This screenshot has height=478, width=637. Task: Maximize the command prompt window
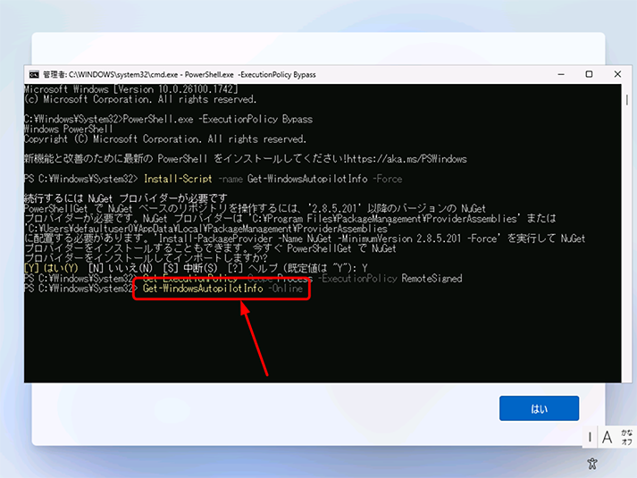tap(589, 74)
